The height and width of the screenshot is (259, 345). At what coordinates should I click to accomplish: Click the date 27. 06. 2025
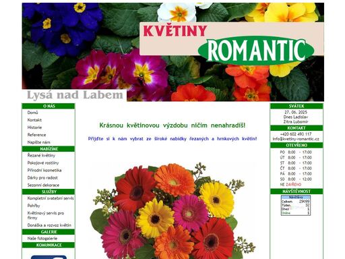(296, 112)
